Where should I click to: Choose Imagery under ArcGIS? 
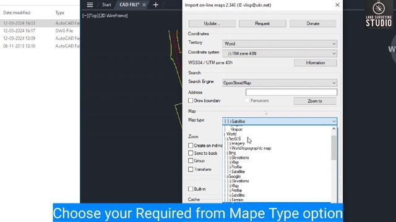(x=238, y=144)
